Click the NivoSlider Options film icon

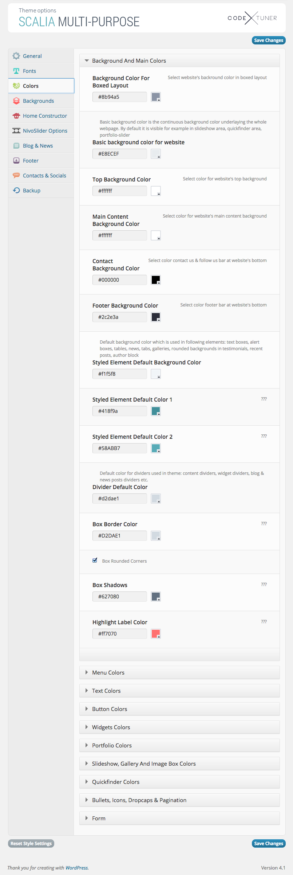click(16, 131)
